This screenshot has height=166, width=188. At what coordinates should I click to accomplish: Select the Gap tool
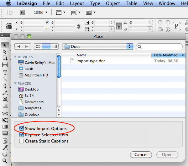click(x=5, y=65)
